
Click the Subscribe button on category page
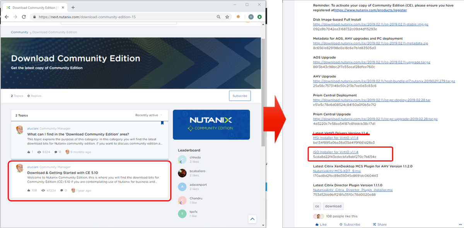(240, 96)
